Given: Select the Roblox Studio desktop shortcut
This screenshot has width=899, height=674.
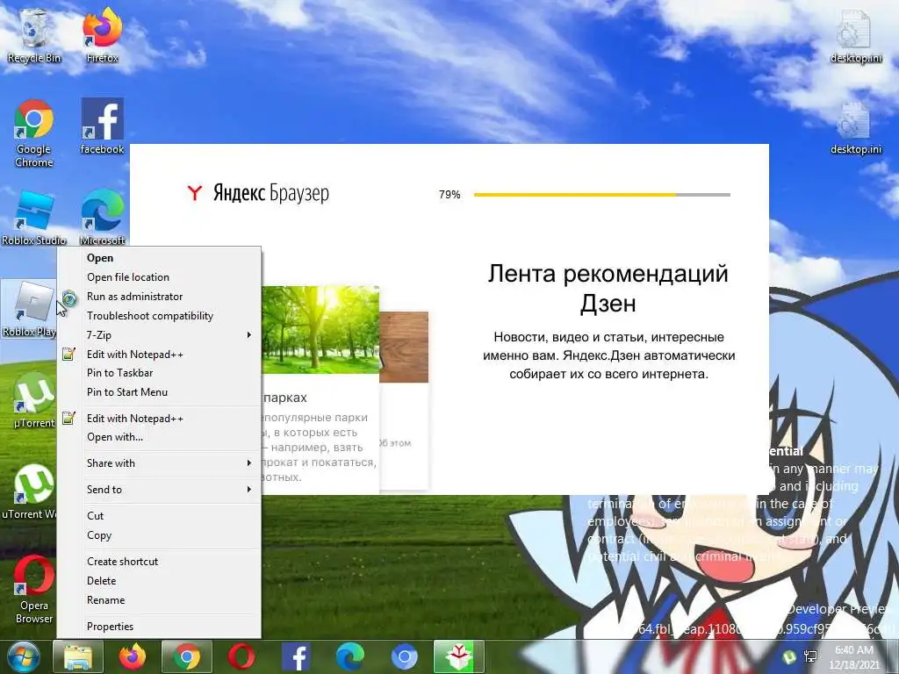Looking at the screenshot, I should click(x=34, y=218).
